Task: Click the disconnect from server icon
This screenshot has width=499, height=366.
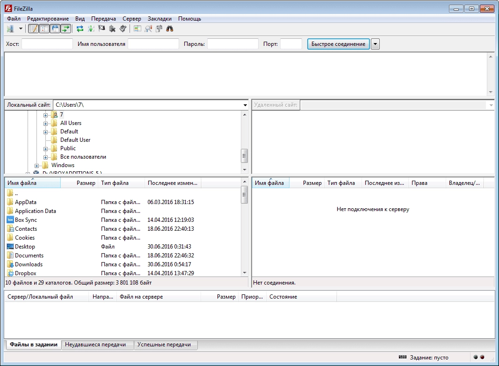Action: [x=112, y=29]
